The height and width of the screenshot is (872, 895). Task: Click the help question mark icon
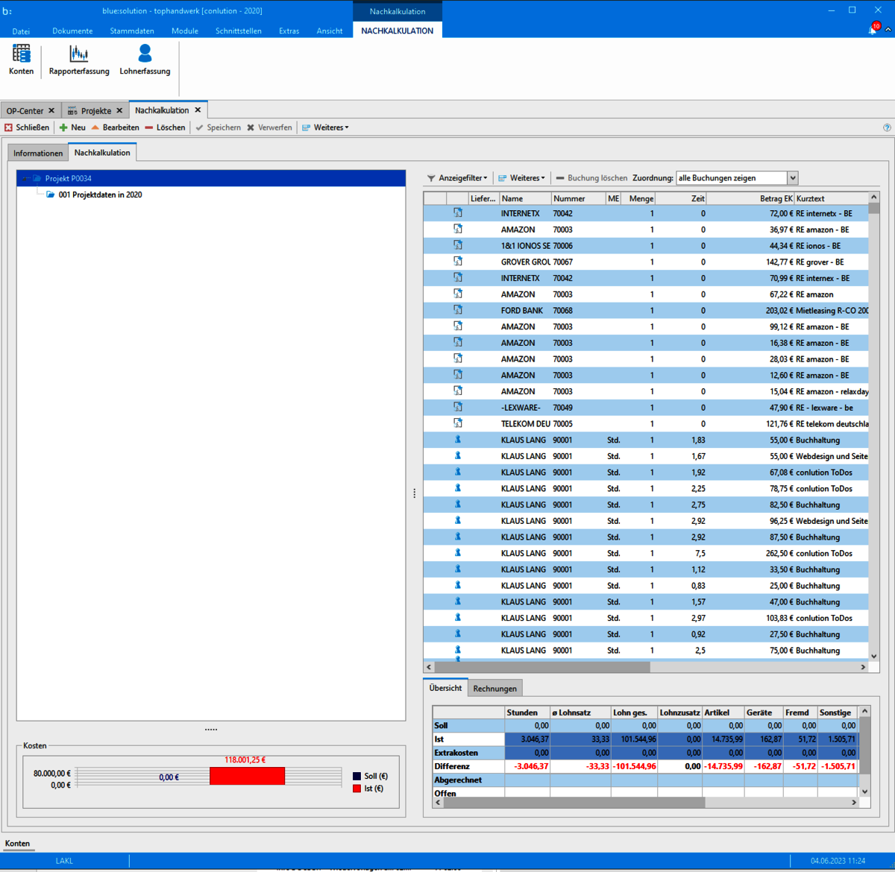point(887,127)
